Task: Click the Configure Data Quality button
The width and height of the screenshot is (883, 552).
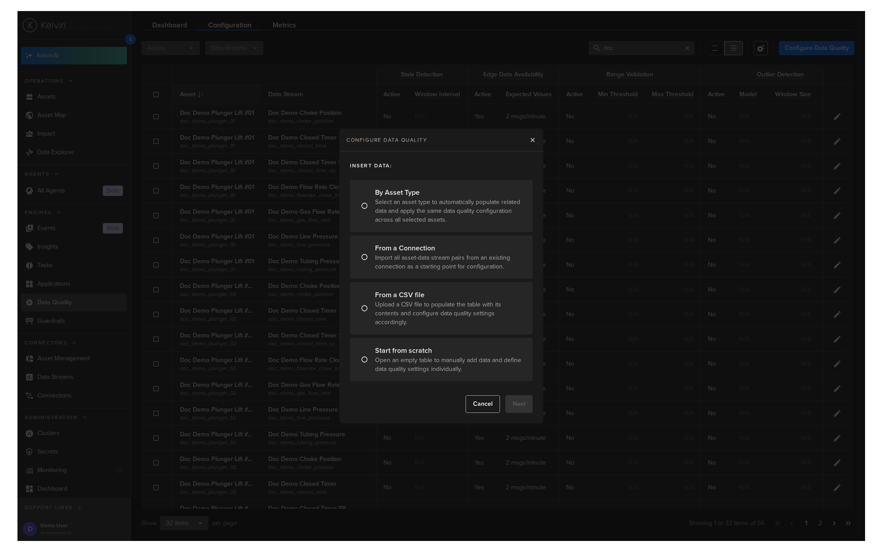Action: click(x=816, y=48)
